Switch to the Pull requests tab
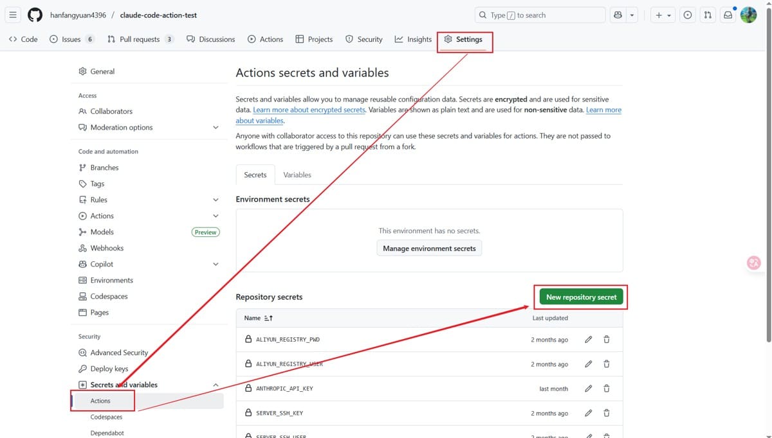Screen dimensions: 772x438 [x=140, y=39]
